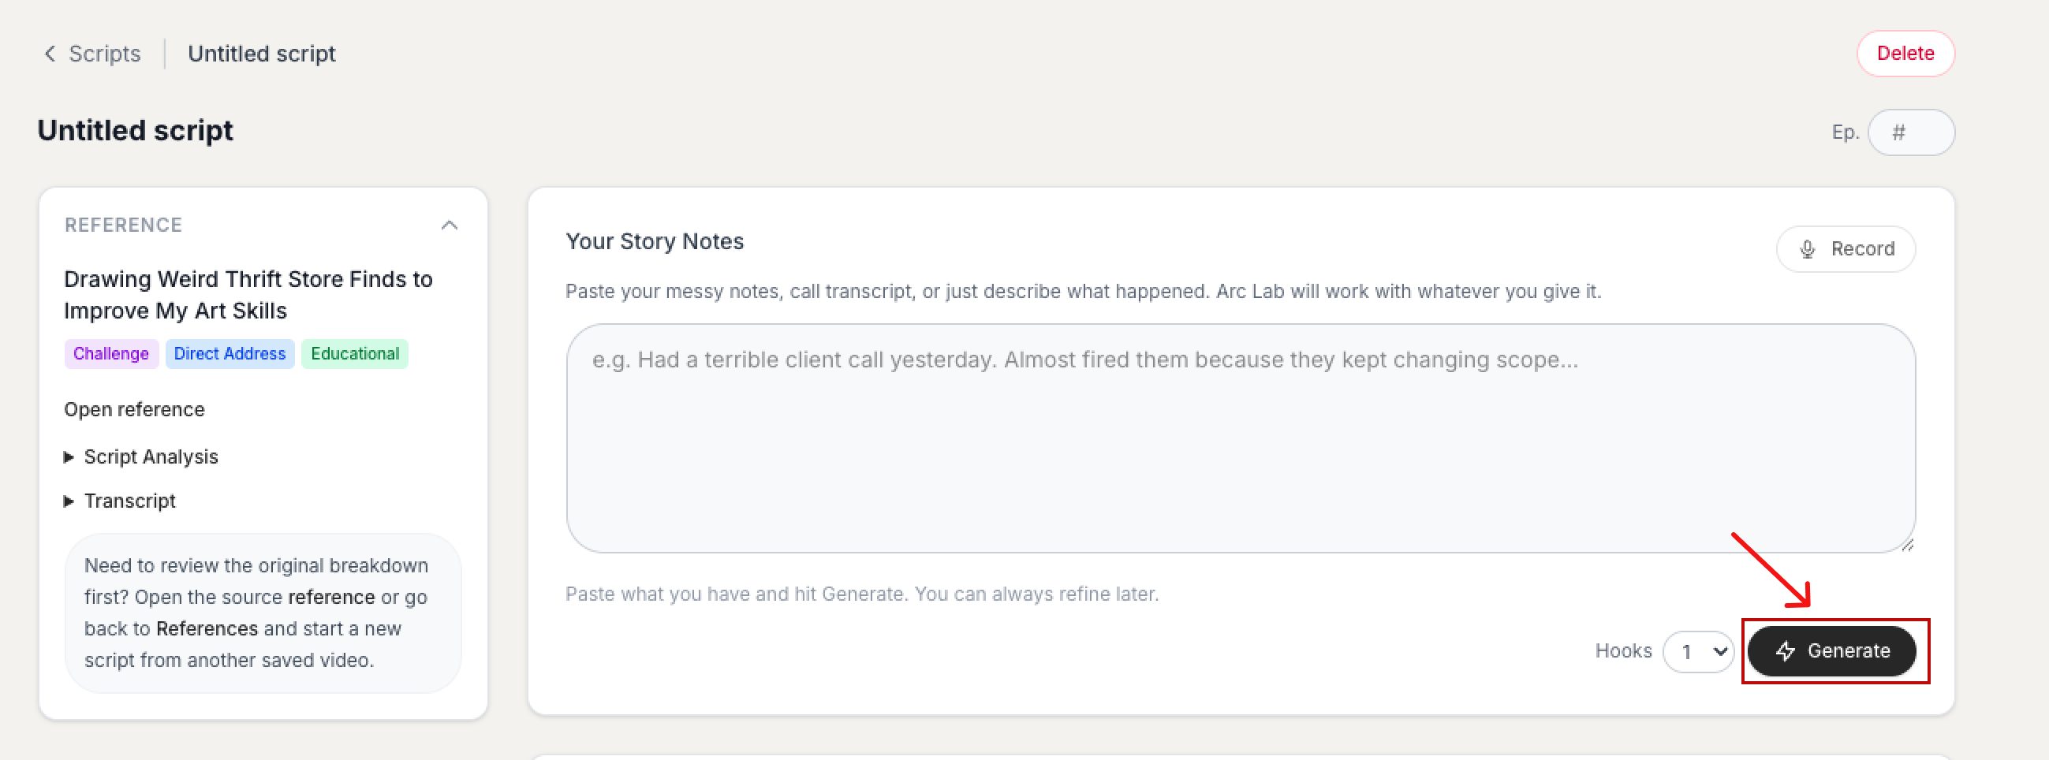
Task: Click the Open reference link
Action: [134, 409]
